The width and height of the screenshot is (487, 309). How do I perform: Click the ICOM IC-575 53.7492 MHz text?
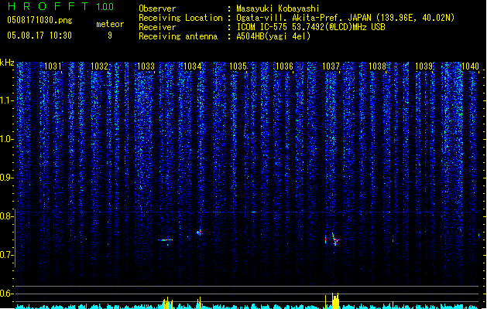coord(310,27)
